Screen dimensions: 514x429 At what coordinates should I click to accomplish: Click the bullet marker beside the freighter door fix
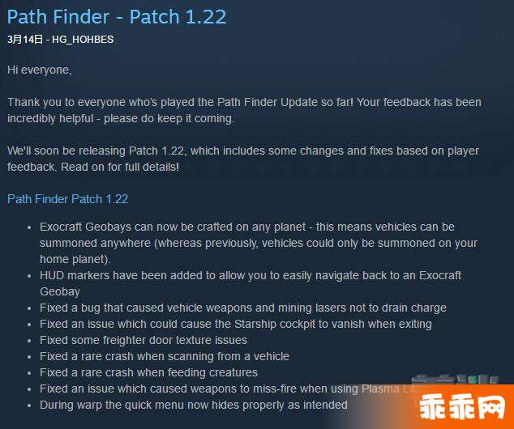(29, 341)
